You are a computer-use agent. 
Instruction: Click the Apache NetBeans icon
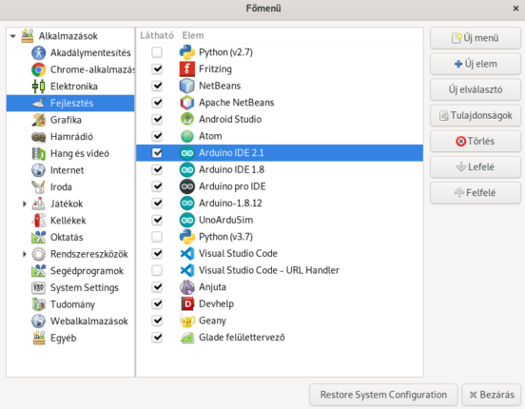coord(186,103)
